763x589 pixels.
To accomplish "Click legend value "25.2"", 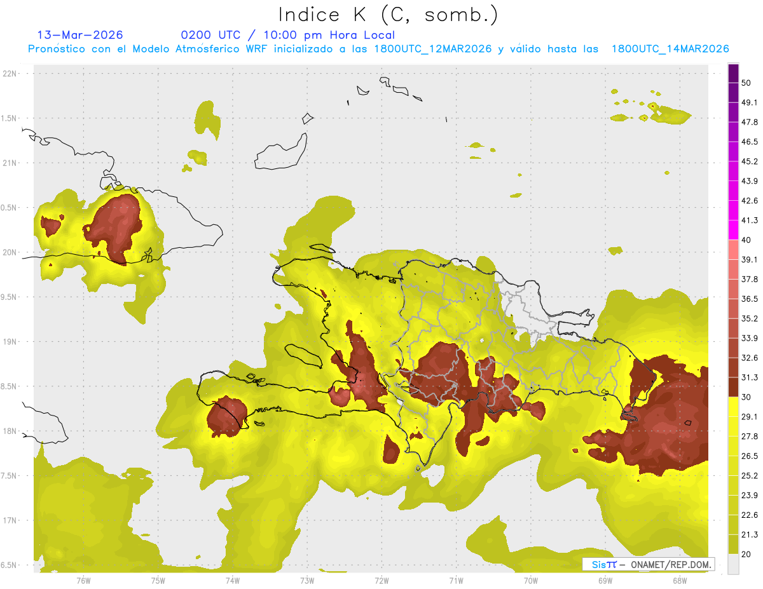I will (749, 475).
